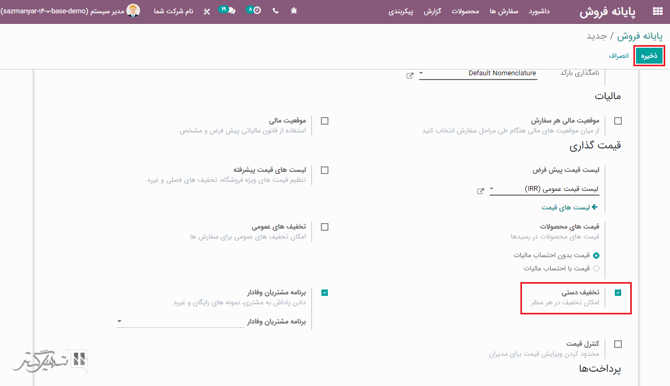
Task: Open the phone call icon
Action: click(275, 11)
